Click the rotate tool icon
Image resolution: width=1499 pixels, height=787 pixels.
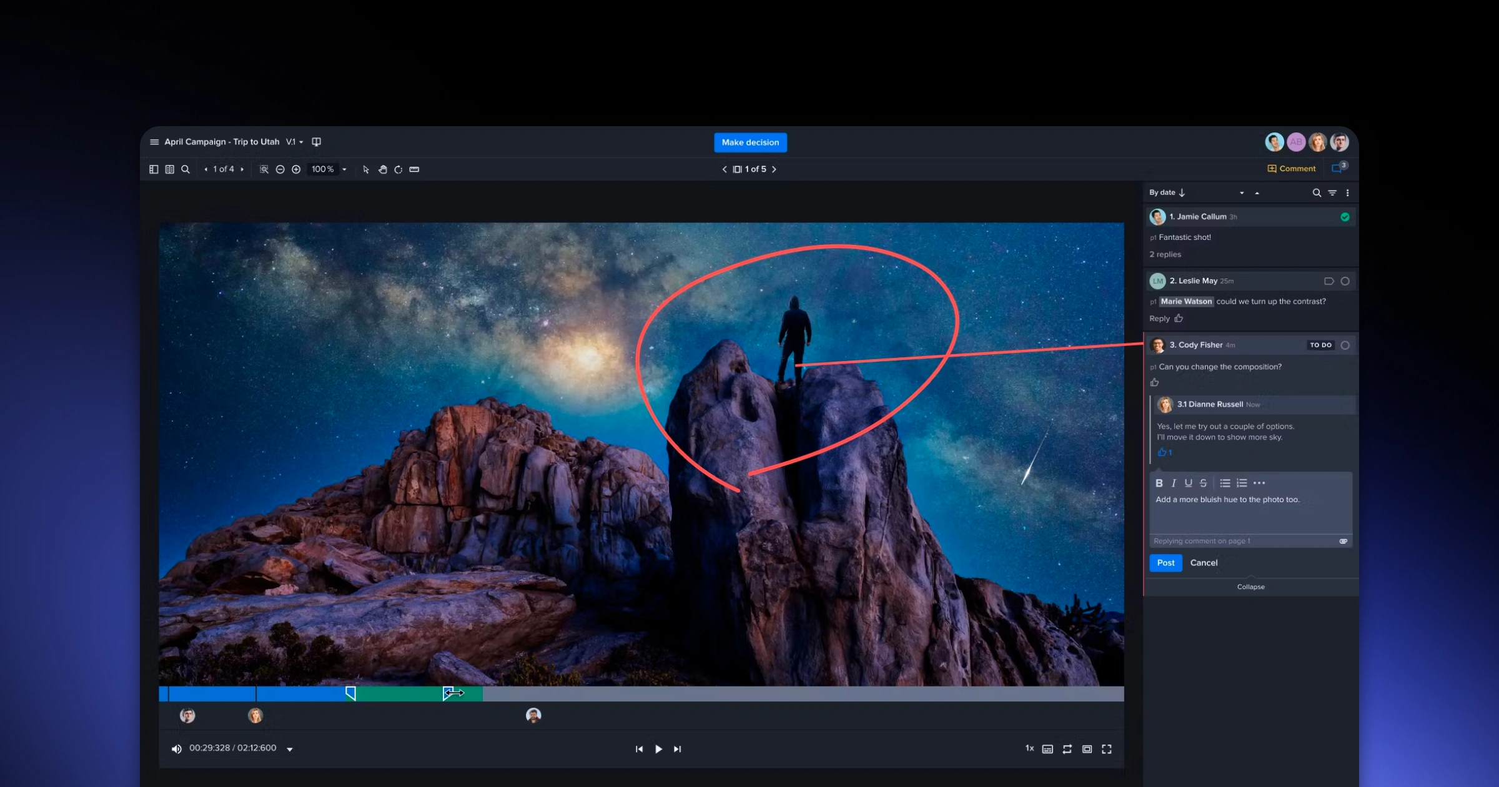[x=398, y=169]
